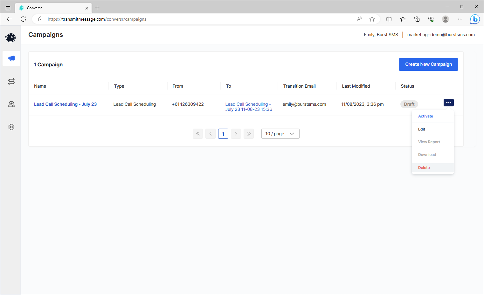Open the Collections icon in browser toolbar
The image size is (484, 295).
pyautogui.click(x=417, y=19)
